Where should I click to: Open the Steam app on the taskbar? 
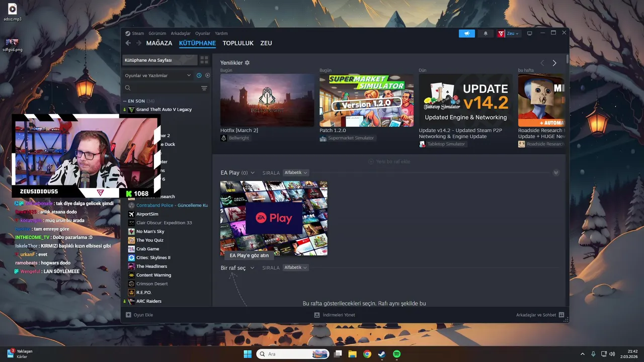click(382, 354)
